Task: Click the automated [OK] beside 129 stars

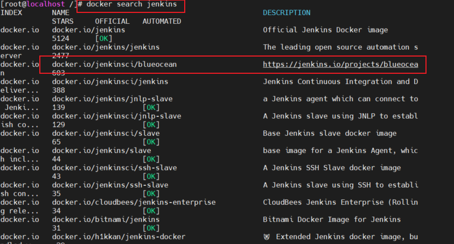Action: [x=151, y=125]
